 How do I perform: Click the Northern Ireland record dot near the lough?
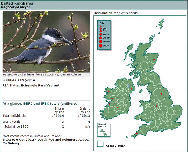[132, 89]
